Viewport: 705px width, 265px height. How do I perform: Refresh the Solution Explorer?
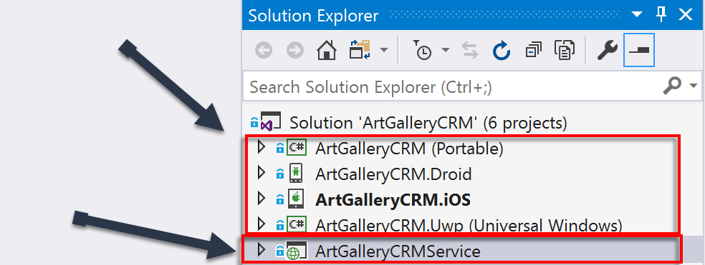coord(502,50)
